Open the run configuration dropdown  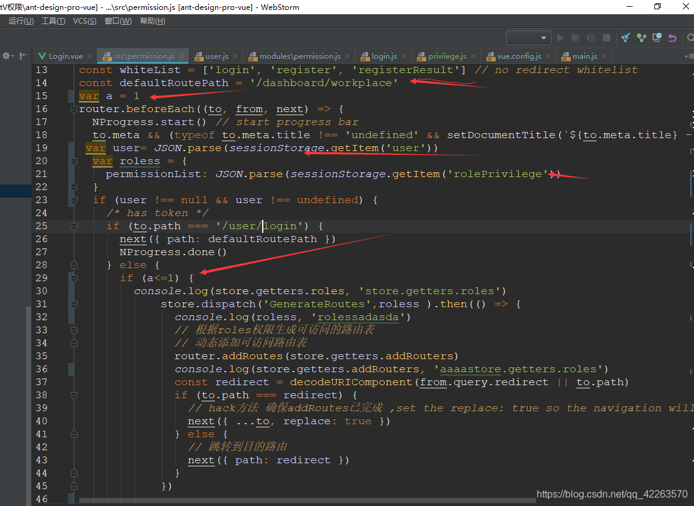[529, 38]
